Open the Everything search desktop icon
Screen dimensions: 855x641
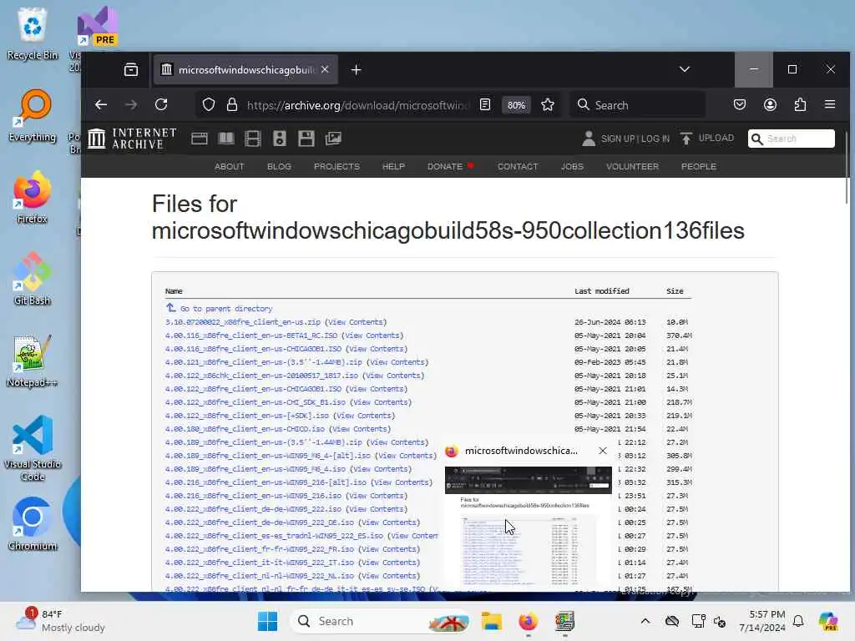tap(33, 115)
